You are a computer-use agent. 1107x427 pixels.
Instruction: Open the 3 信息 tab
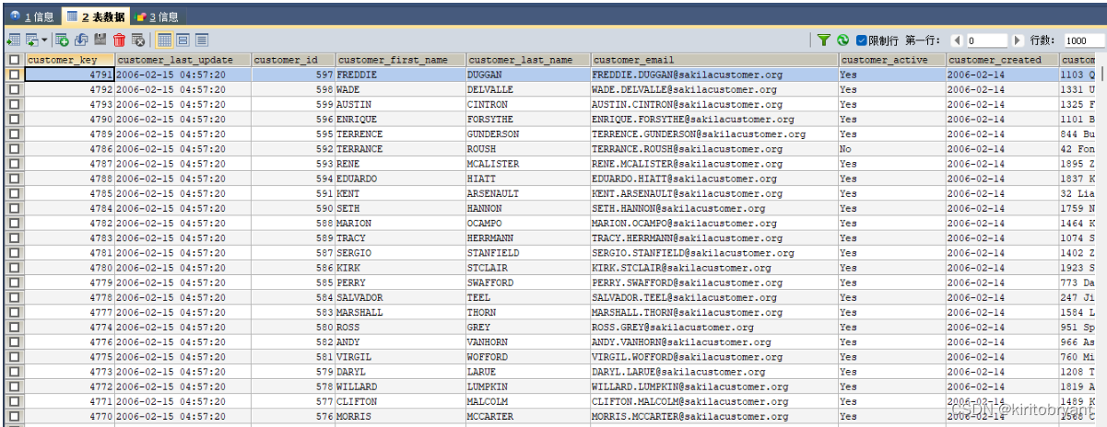pyautogui.click(x=158, y=17)
